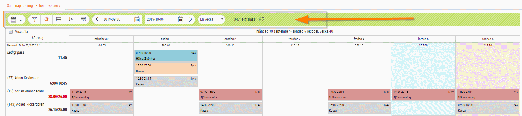The width and height of the screenshot is (522, 116).
Task: Check the Visa alla checkbox
Action: tap(11, 32)
